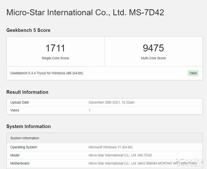Click the Geekbench 5.4.4 Tryout version text
The width and height of the screenshot is (207, 169).
point(46,73)
